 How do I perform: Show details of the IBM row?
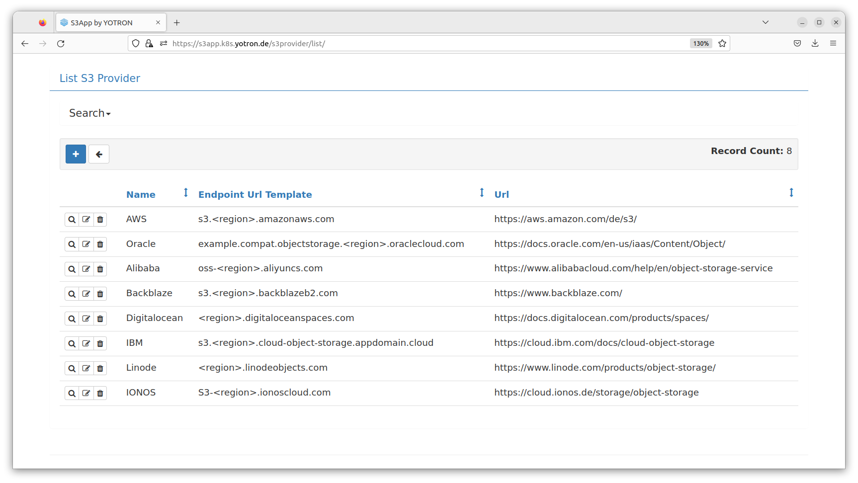72,344
